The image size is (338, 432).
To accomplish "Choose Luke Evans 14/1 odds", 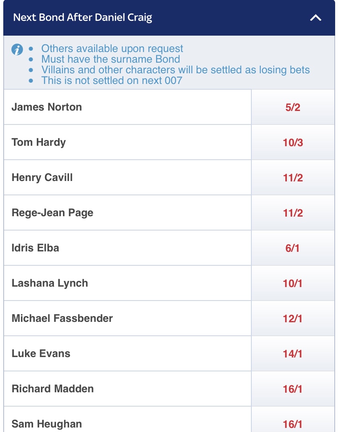I will click(293, 354).
